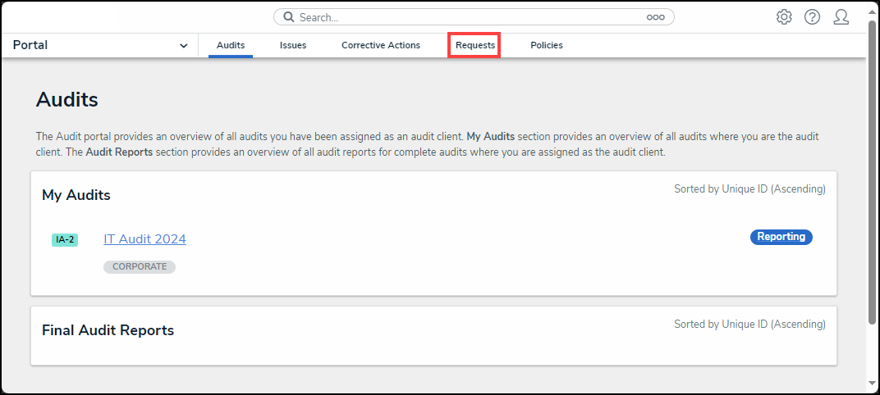
Task: Switch to the Audits tab
Action: point(231,46)
